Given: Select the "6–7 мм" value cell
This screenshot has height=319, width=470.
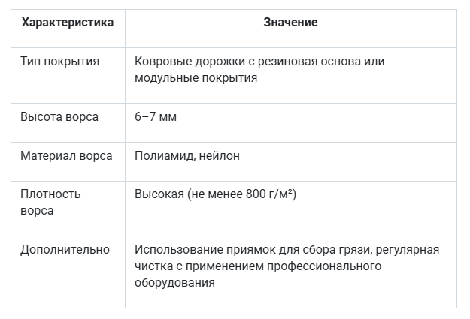Looking at the screenshot, I should click(156, 117).
